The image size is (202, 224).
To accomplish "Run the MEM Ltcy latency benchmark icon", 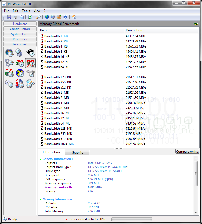I will point(9,73).
